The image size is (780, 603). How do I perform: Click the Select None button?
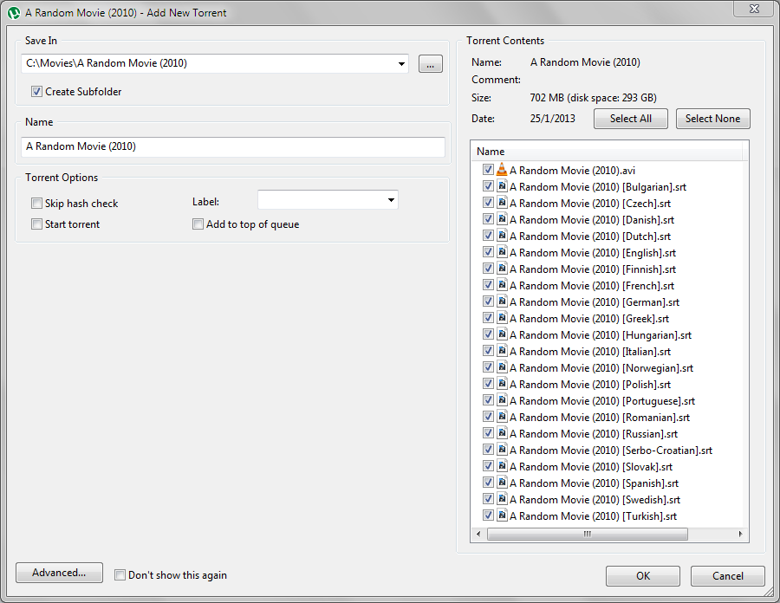[x=712, y=119]
